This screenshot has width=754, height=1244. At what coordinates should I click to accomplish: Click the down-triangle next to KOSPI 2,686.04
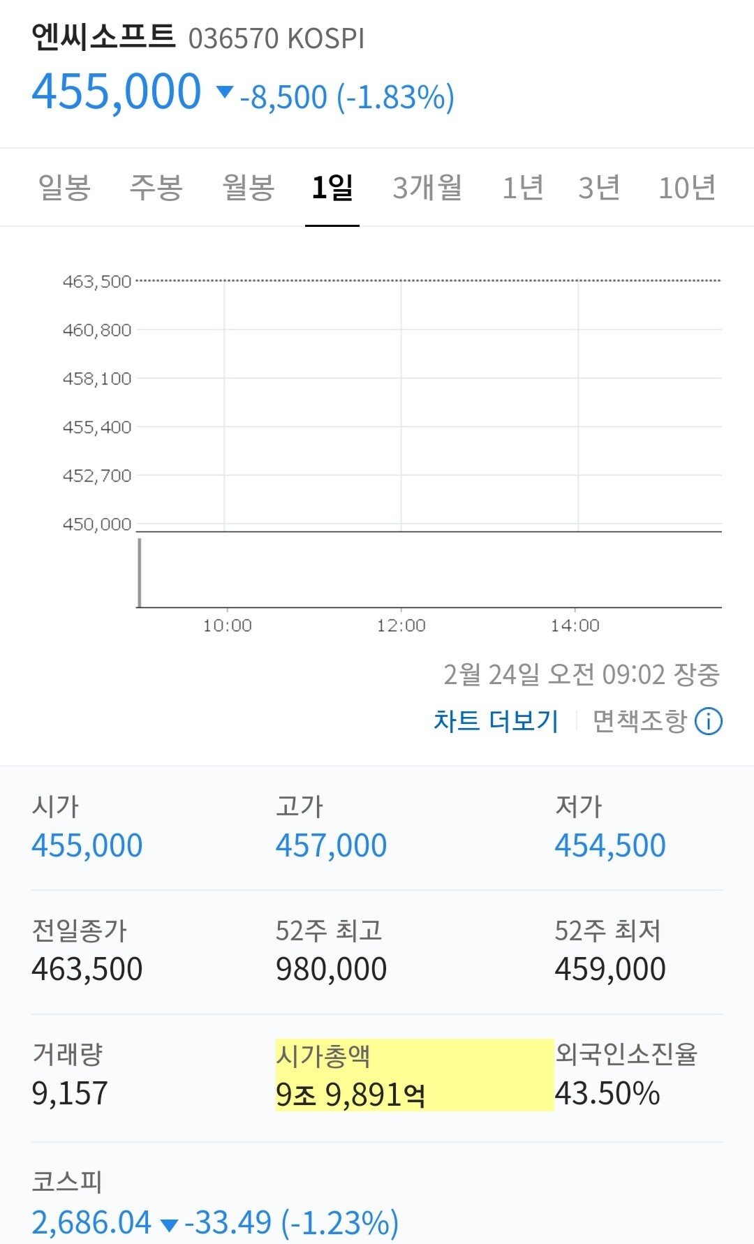(x=169, y=1224)
